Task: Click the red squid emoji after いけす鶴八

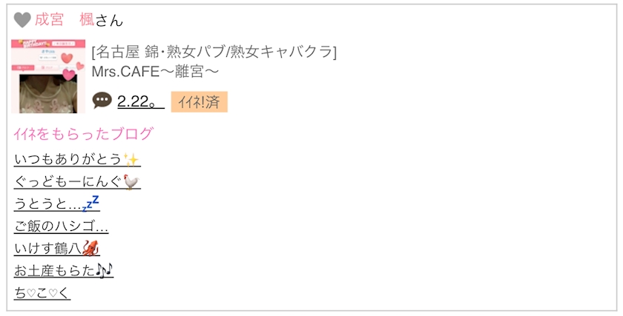Action: tap(91, 249)
